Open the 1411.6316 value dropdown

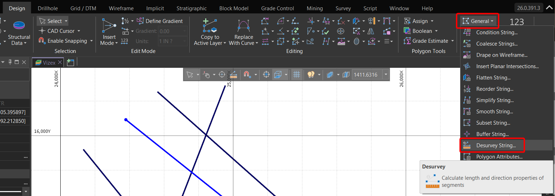(386, 75)
